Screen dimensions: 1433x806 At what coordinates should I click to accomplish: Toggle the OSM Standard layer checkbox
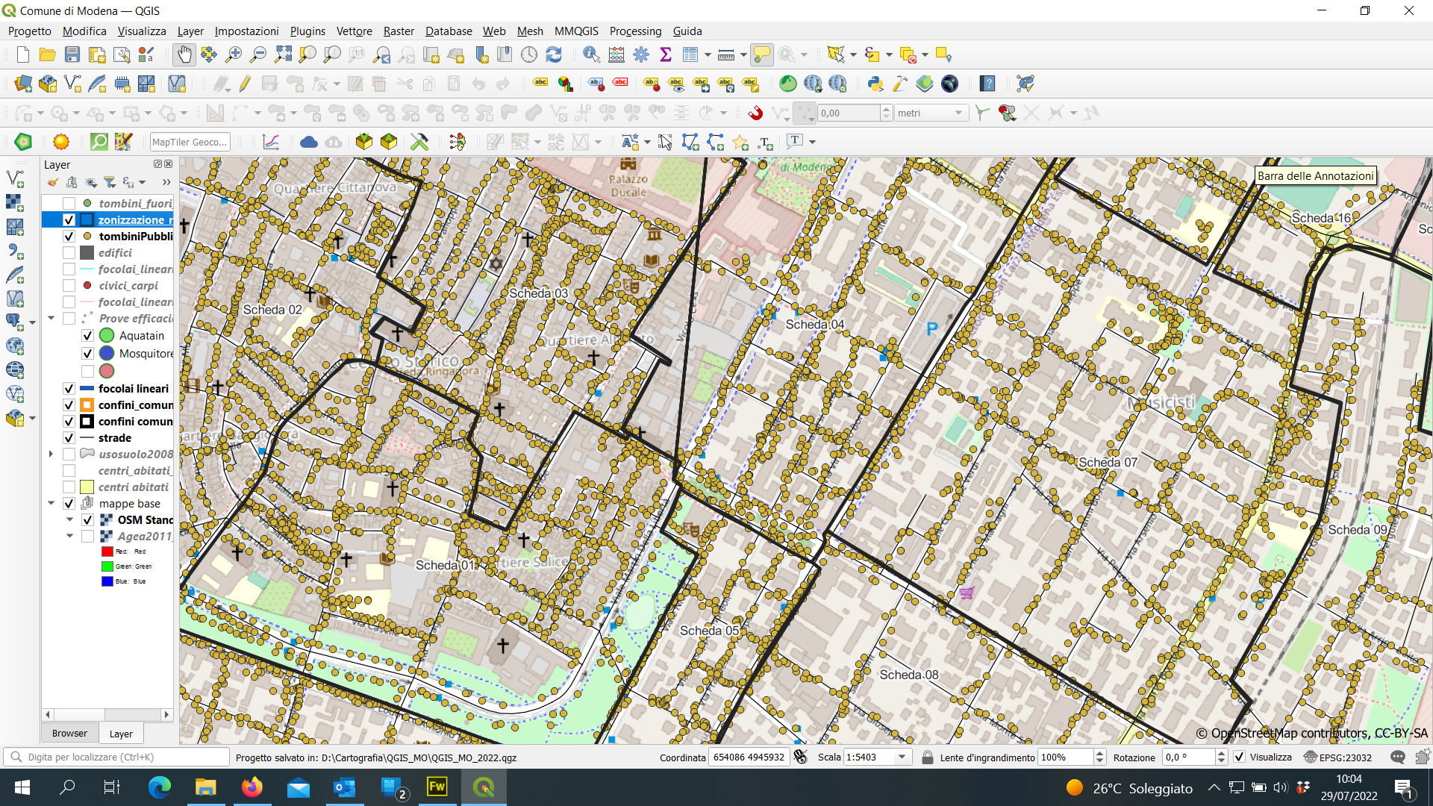(87, 519)
